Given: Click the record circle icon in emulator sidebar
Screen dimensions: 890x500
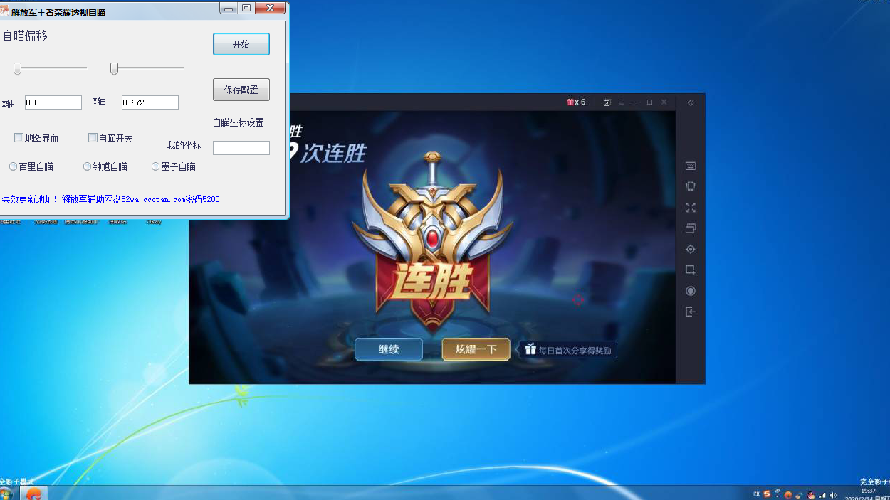Looking at the screenshot, I should [691, 291].
